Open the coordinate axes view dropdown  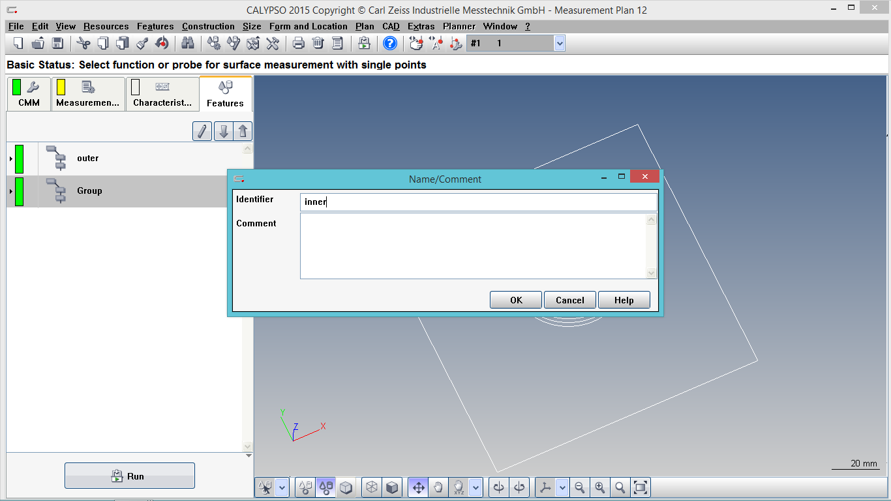(x=562, y=487)
